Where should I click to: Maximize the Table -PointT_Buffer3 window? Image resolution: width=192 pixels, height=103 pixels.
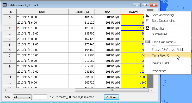point(145,5)
